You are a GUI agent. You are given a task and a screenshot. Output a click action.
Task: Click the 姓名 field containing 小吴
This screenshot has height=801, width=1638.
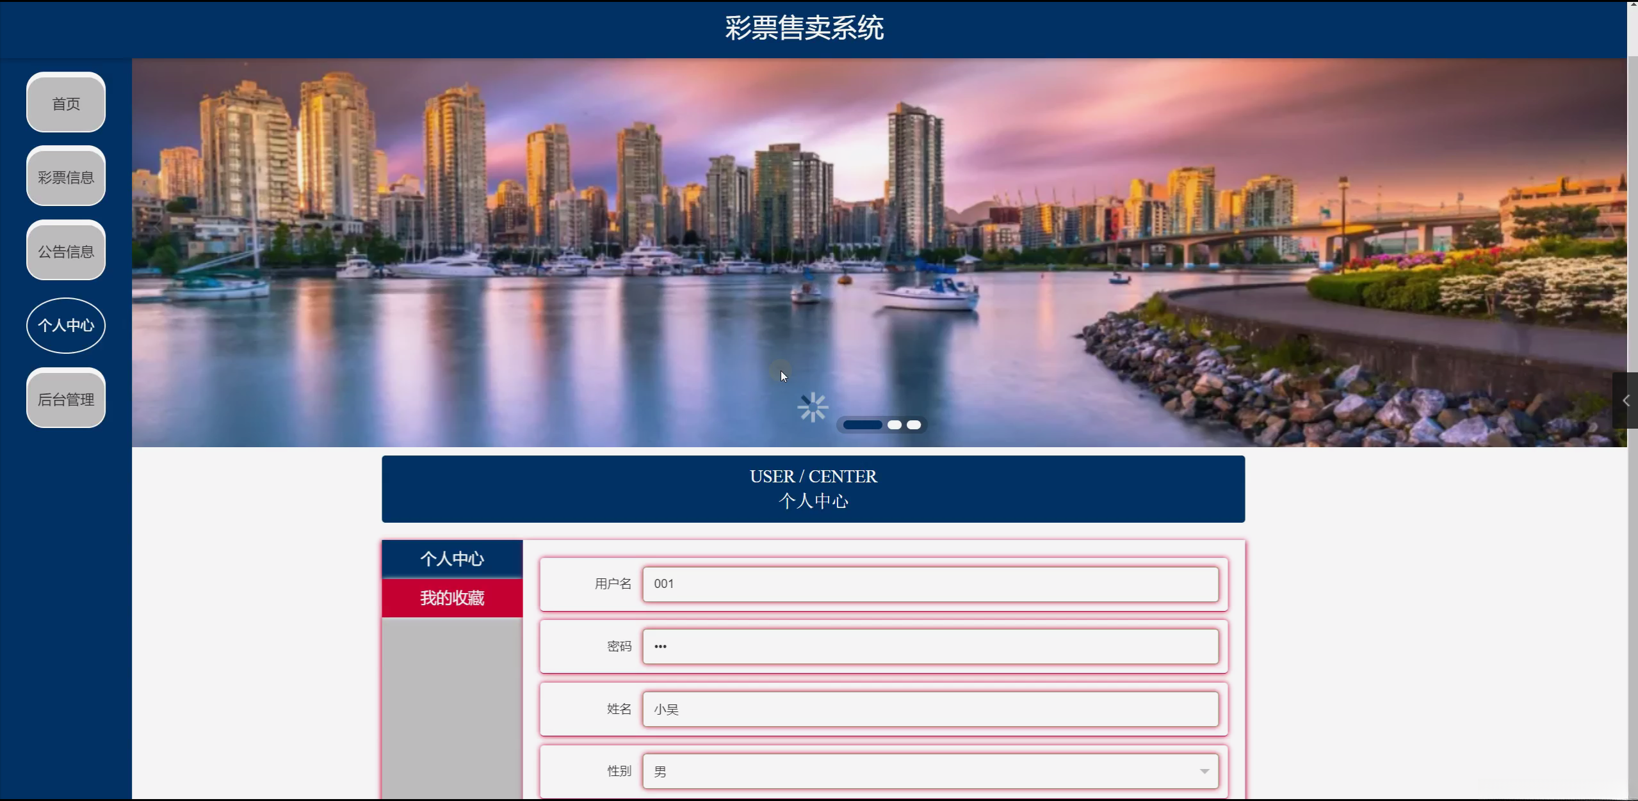tap(930, 709)
